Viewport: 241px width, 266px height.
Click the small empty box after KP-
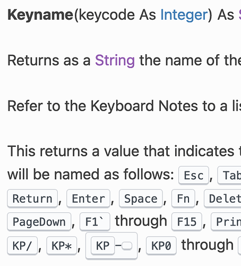127,246
